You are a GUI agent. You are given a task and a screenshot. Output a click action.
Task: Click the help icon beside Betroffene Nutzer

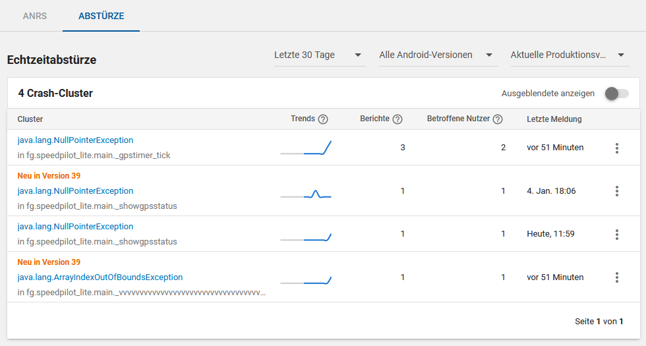(x=498, y=119)
